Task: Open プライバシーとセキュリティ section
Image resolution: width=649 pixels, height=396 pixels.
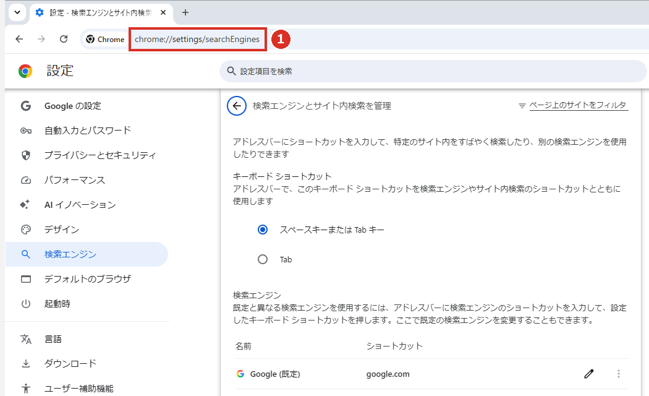Action: [87, 155]
